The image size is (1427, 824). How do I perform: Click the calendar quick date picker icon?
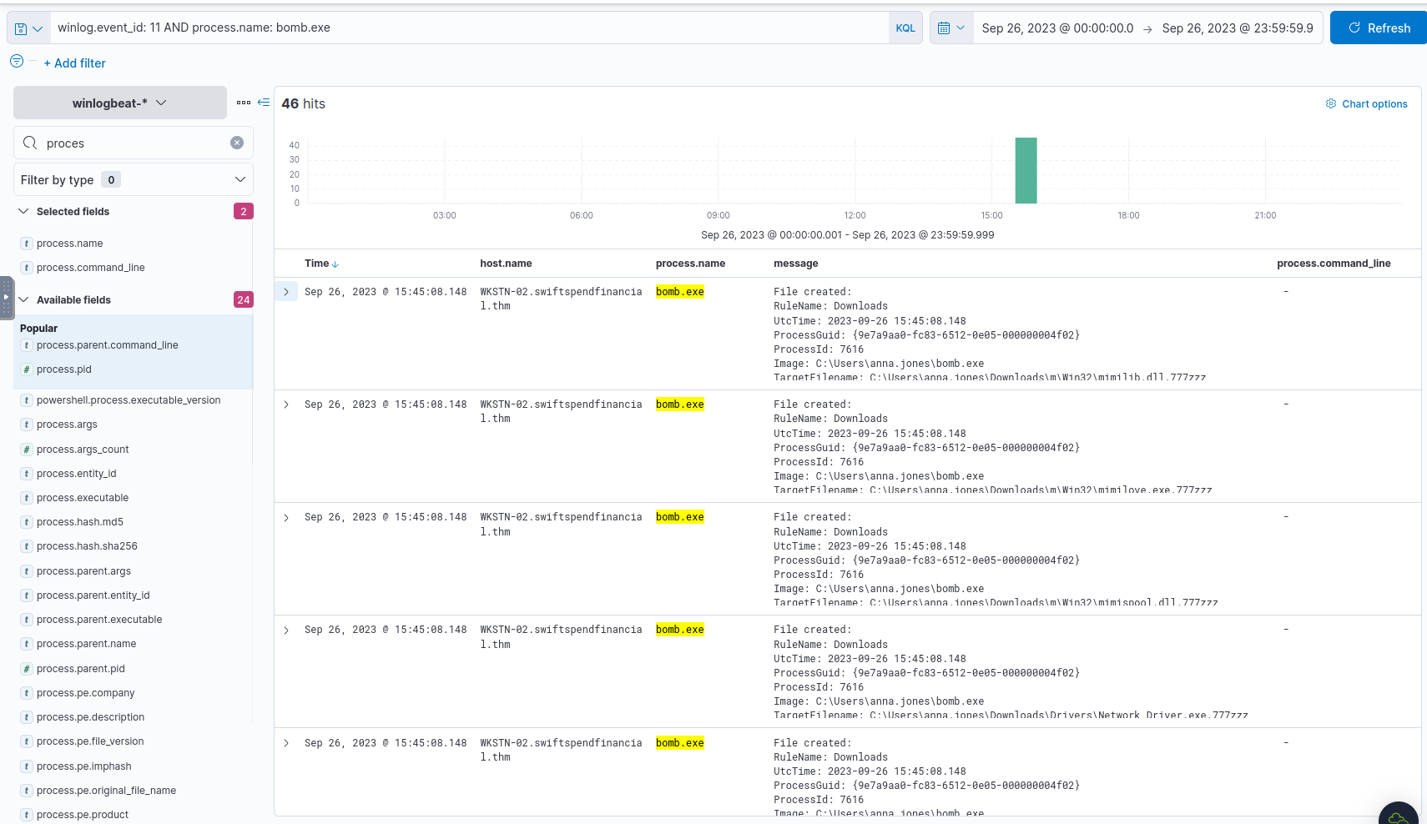950,28
